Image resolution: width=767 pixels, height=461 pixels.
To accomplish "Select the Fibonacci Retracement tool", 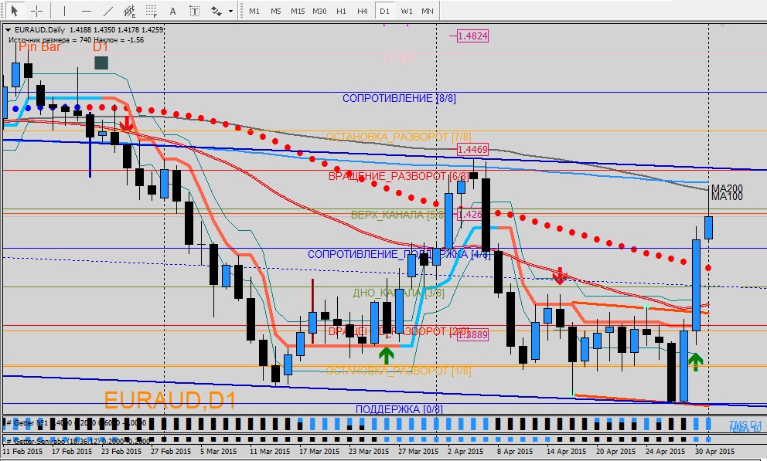I will (151, 11).
